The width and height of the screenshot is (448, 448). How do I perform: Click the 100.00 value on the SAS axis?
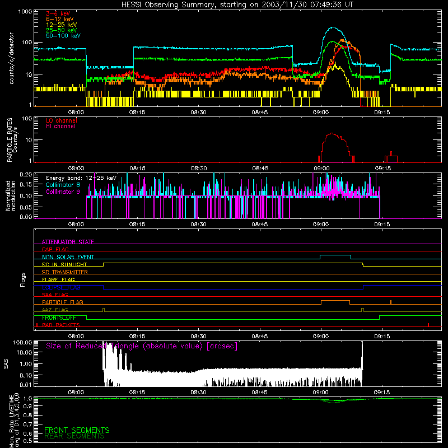point(22,342)
